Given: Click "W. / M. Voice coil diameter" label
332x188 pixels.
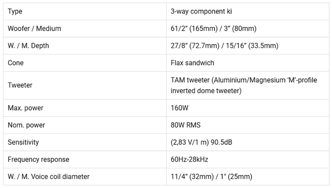Looking at the screenshot, I should (48, 177).
